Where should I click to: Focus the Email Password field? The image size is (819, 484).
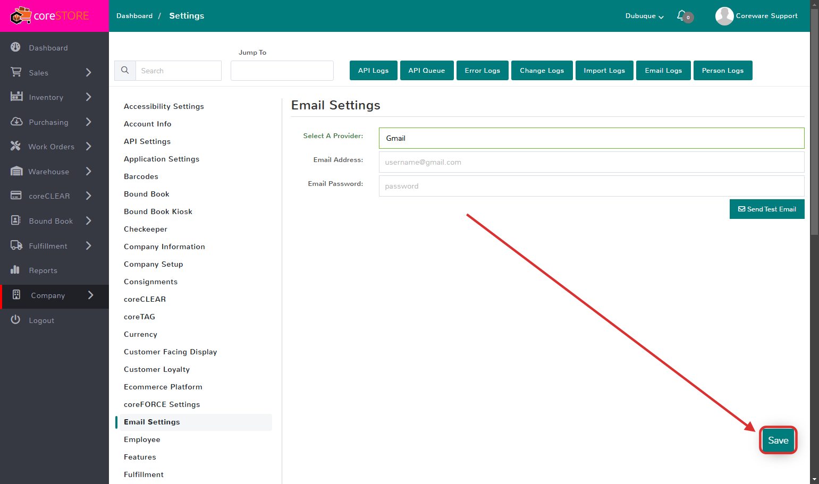pos(592,186)
